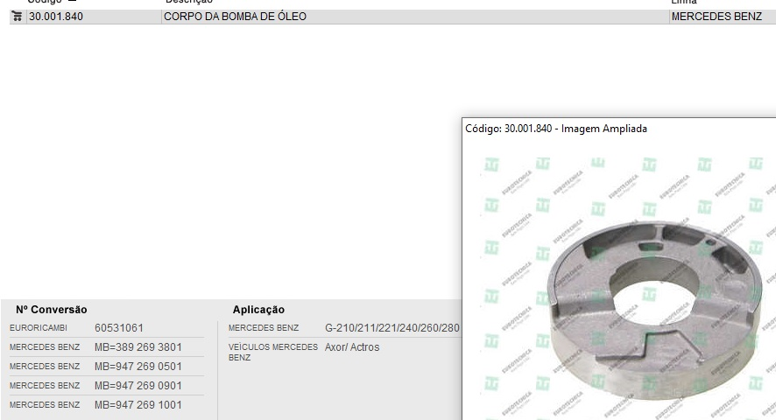Select conversion number MB=389 269 3801

138,347
